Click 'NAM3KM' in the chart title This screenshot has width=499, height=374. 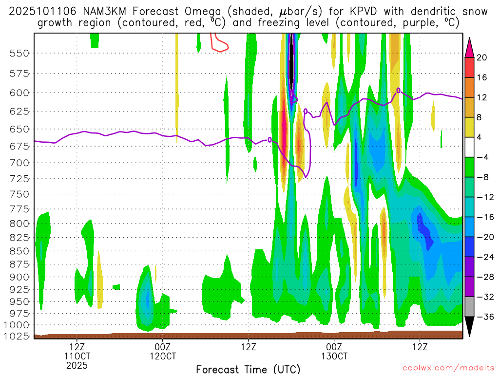tap(105, 12)
